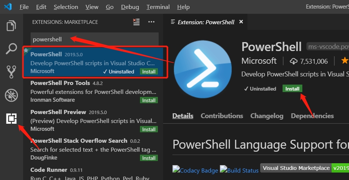The height and width of the screenshot is (180, 349).
Task: Click Install button on PowerShell details page
Action: (293, 89)
